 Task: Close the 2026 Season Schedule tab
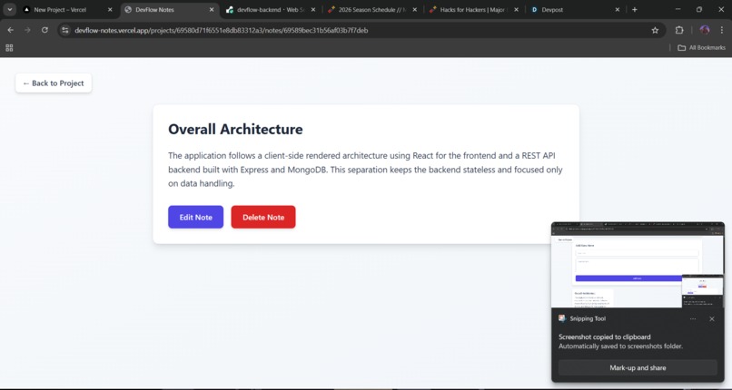tap(414, 10)
